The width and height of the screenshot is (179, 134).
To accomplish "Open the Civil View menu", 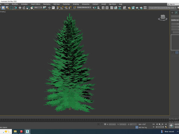I will click(x=56, y=4).
